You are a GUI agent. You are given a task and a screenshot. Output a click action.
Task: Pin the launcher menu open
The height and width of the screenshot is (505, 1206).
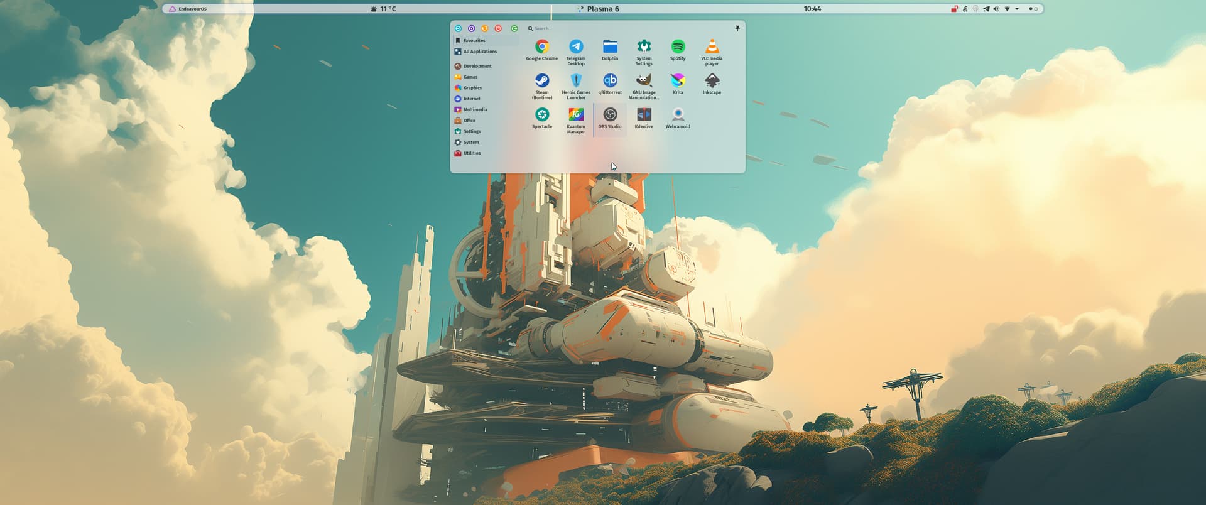coord(737,28)
